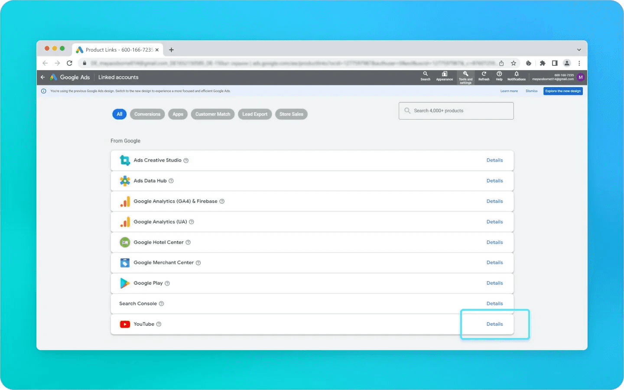Click the Search 4,000+ products field
The height and width of the screenshot is (390, 624).
coord(456,111)
